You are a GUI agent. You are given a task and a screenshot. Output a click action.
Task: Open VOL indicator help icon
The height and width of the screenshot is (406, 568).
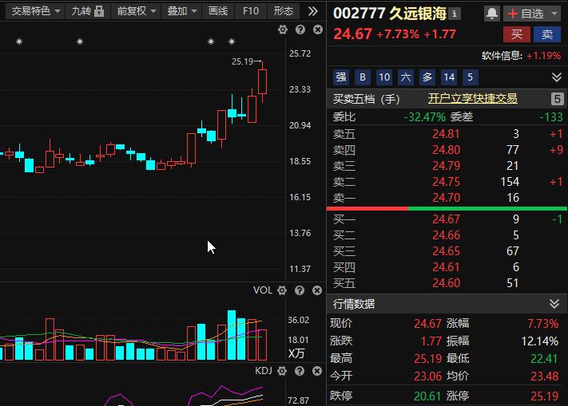pos(300,290)
